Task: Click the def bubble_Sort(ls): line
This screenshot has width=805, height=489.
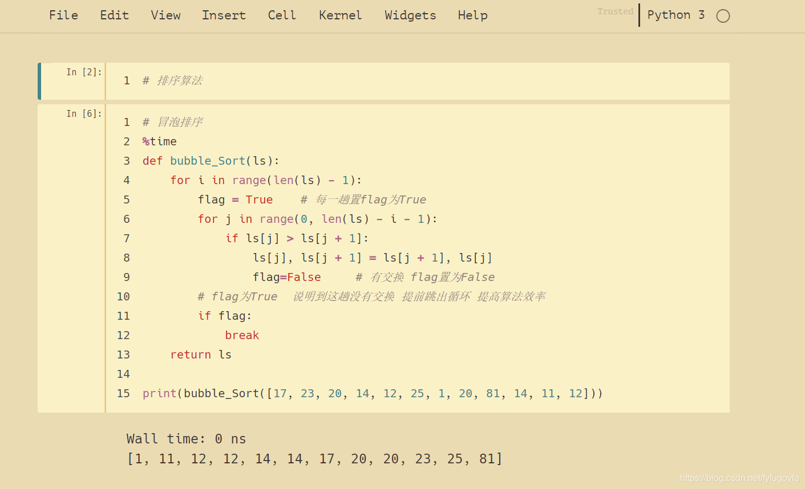Action: [211, 161]
